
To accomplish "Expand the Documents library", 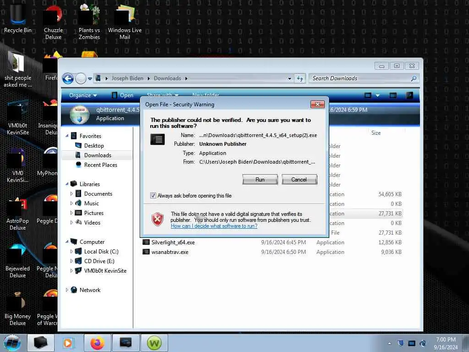I will [x=71, y=194].
